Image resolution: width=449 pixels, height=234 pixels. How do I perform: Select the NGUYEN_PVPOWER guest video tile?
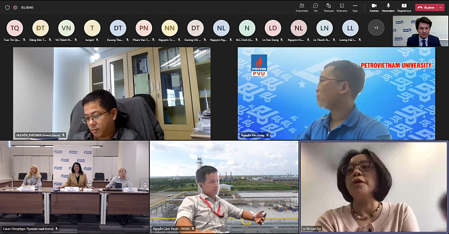[112, 93]
